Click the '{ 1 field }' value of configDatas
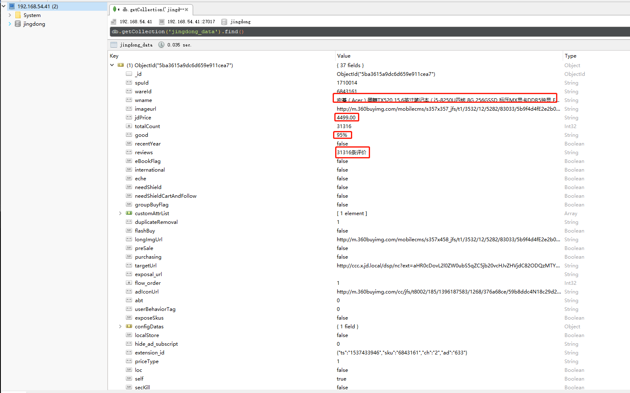This screenshot has height=393, width=630. [x=348, y=326]
